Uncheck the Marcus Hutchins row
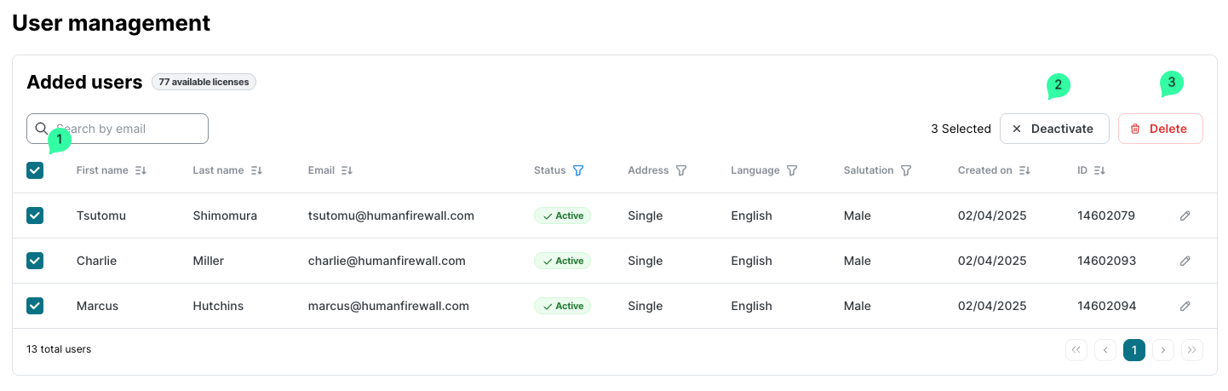The width and height of the screenshot is (1228, 391). click(x=35, y=306)
